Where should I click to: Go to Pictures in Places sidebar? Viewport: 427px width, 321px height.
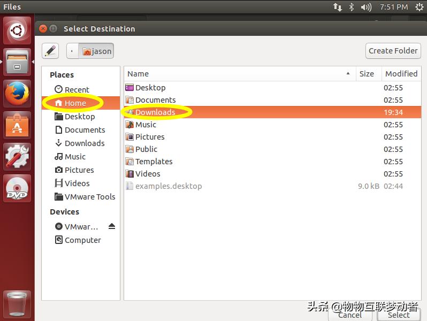(81, 170)
